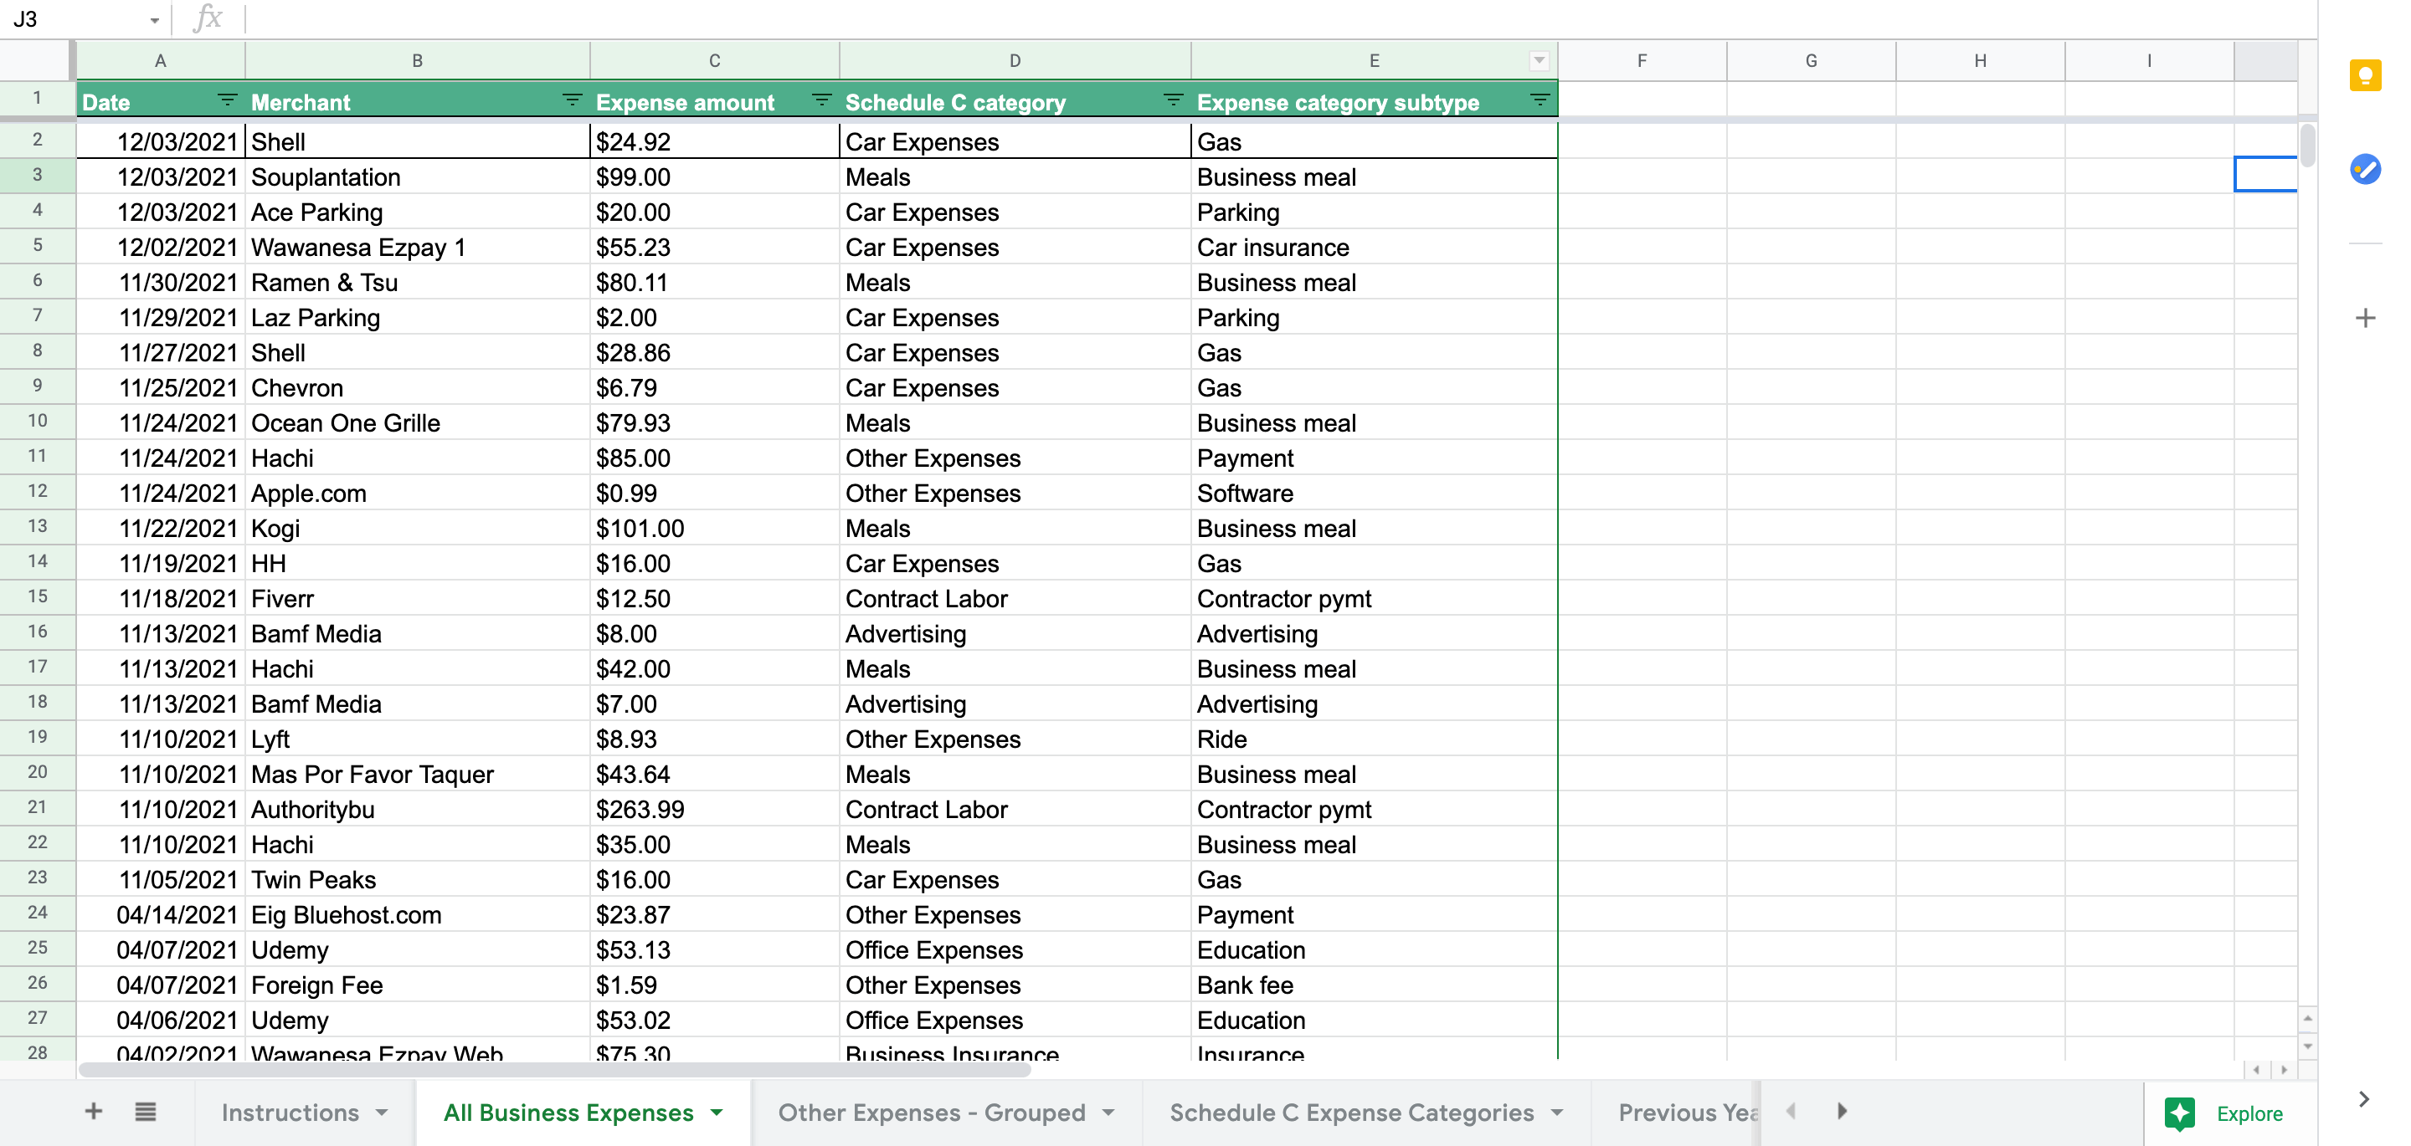The image size is (2411, 1146).
Task: Open the All Sheets list icon
Action: coord(145,1112)
